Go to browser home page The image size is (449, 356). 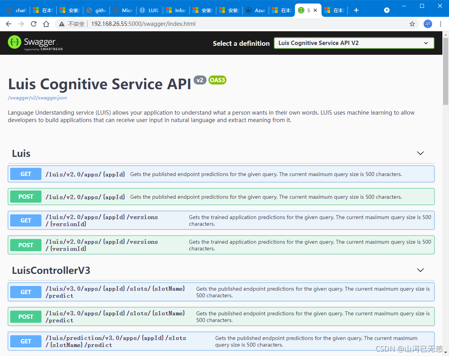pyautogui.click(x=46, y=24)
